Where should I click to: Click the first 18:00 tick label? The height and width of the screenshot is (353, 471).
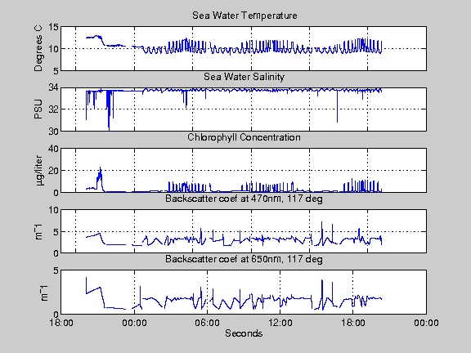(61, 323)
